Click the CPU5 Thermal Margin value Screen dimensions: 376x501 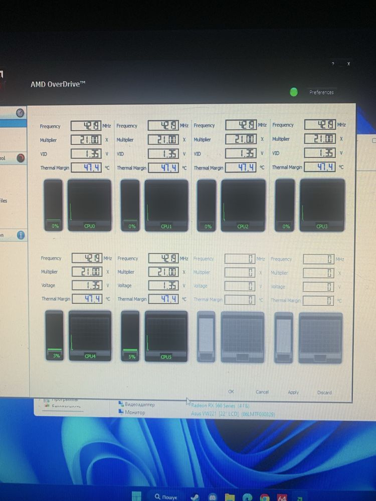163,299
